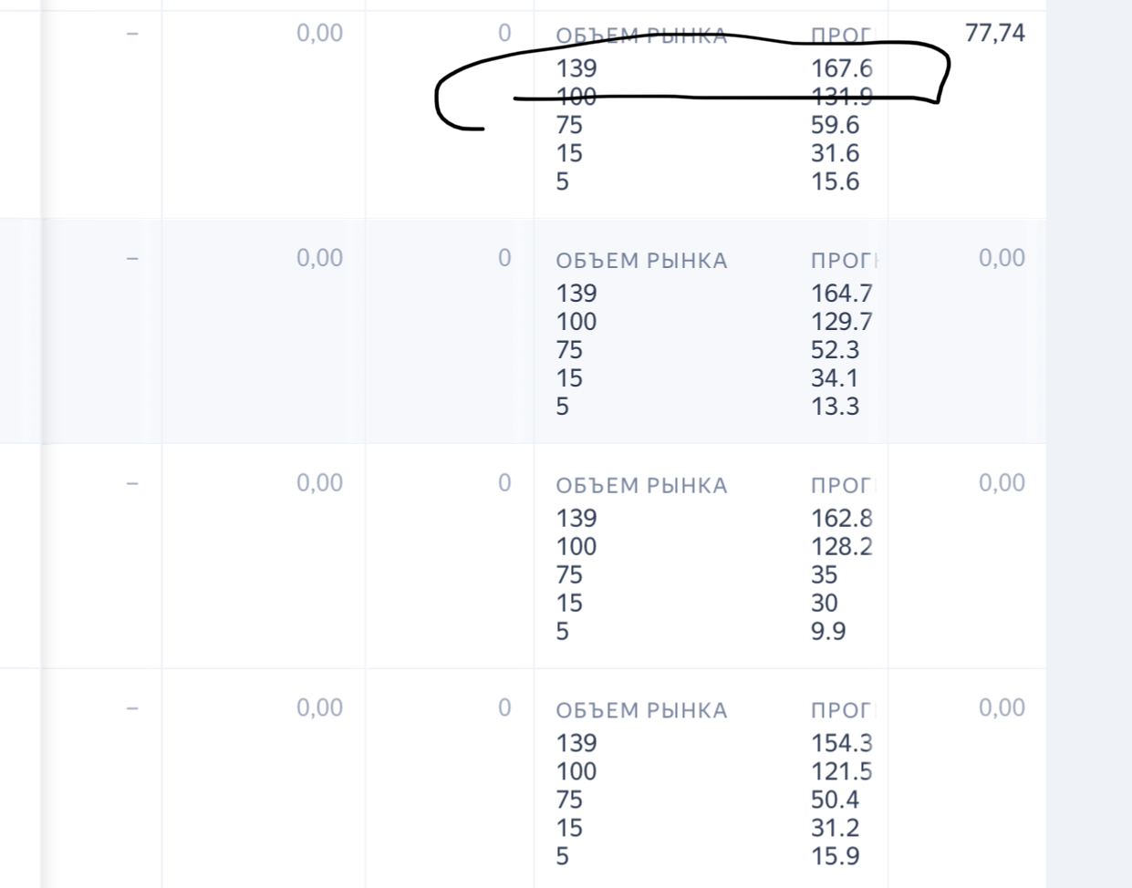Screen dimensions: 1132x888
Task: Select the 50.4 forecast value
Action: point(835,800)
